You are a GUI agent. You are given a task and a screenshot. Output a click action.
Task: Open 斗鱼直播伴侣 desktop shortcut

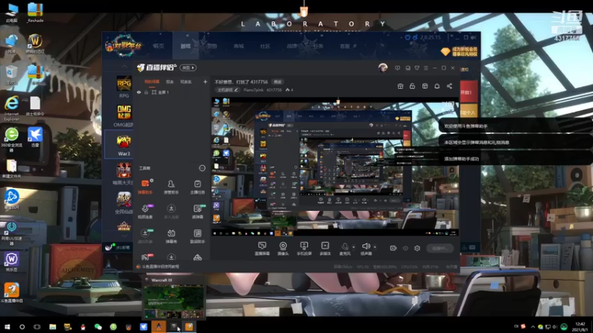coord(12,293)
